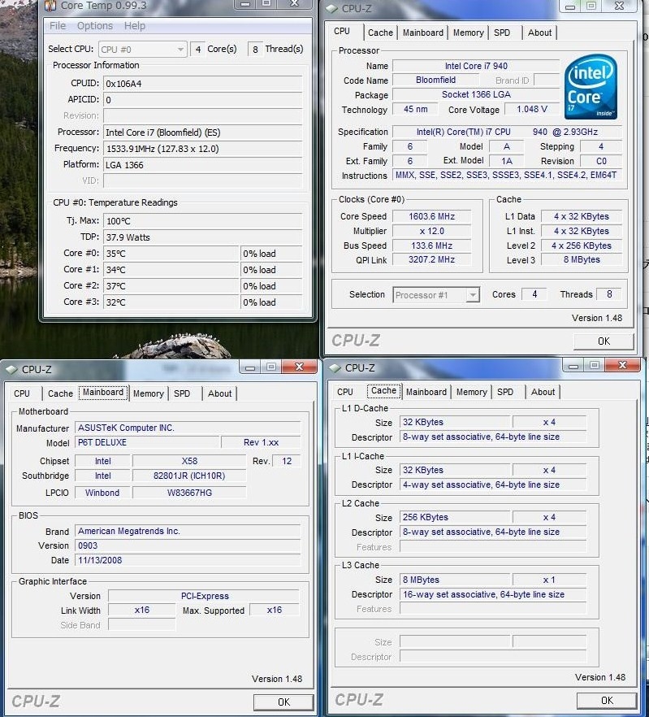Select Mainboard tab in bottom-right CPU-Z window
The width and height of the screenshot is (649, 717).
[426, 392]
